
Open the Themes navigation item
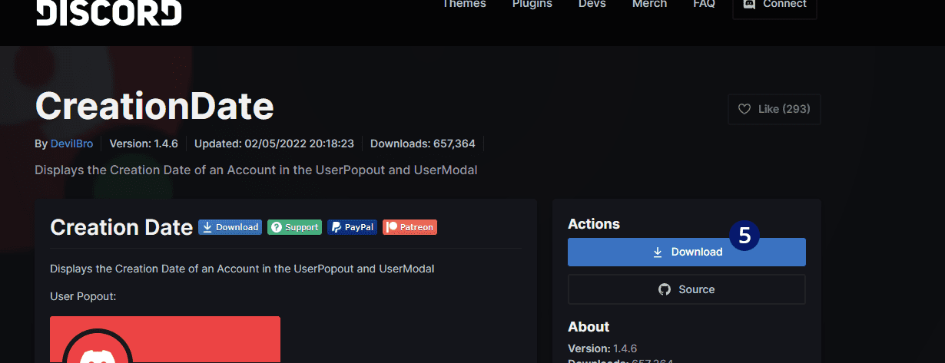coord(464,4)
